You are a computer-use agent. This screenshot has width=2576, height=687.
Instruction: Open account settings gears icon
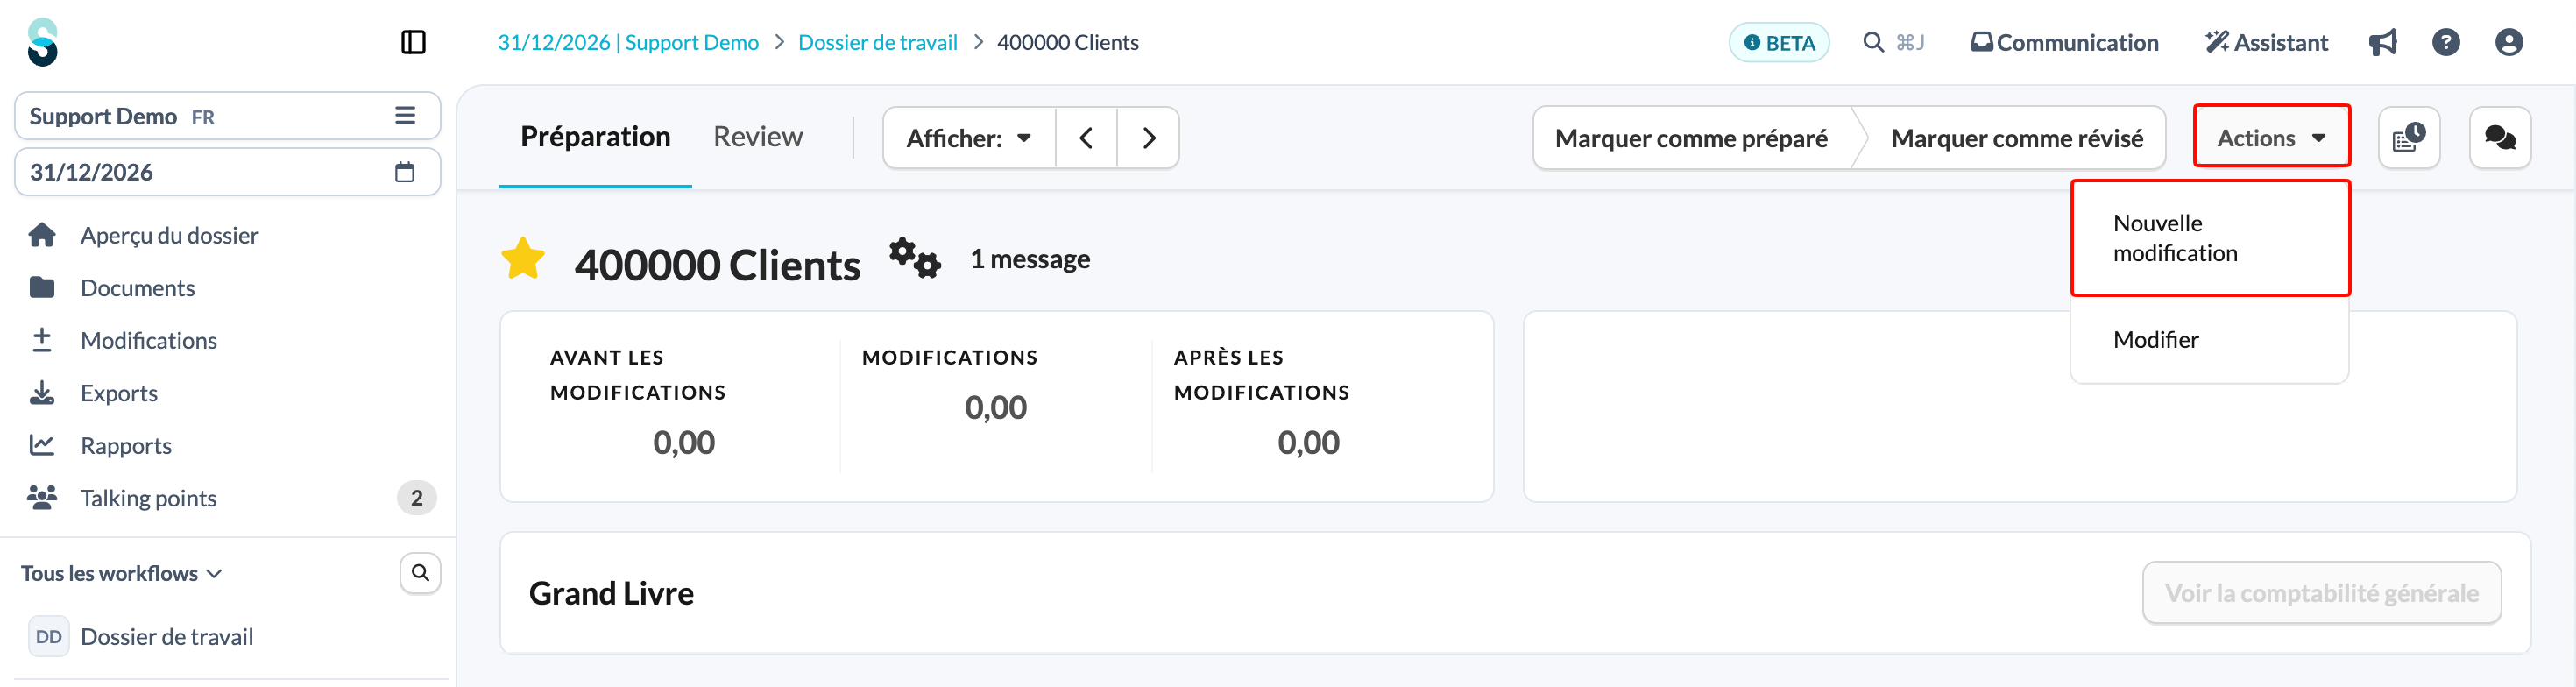(x=915, y=258)
